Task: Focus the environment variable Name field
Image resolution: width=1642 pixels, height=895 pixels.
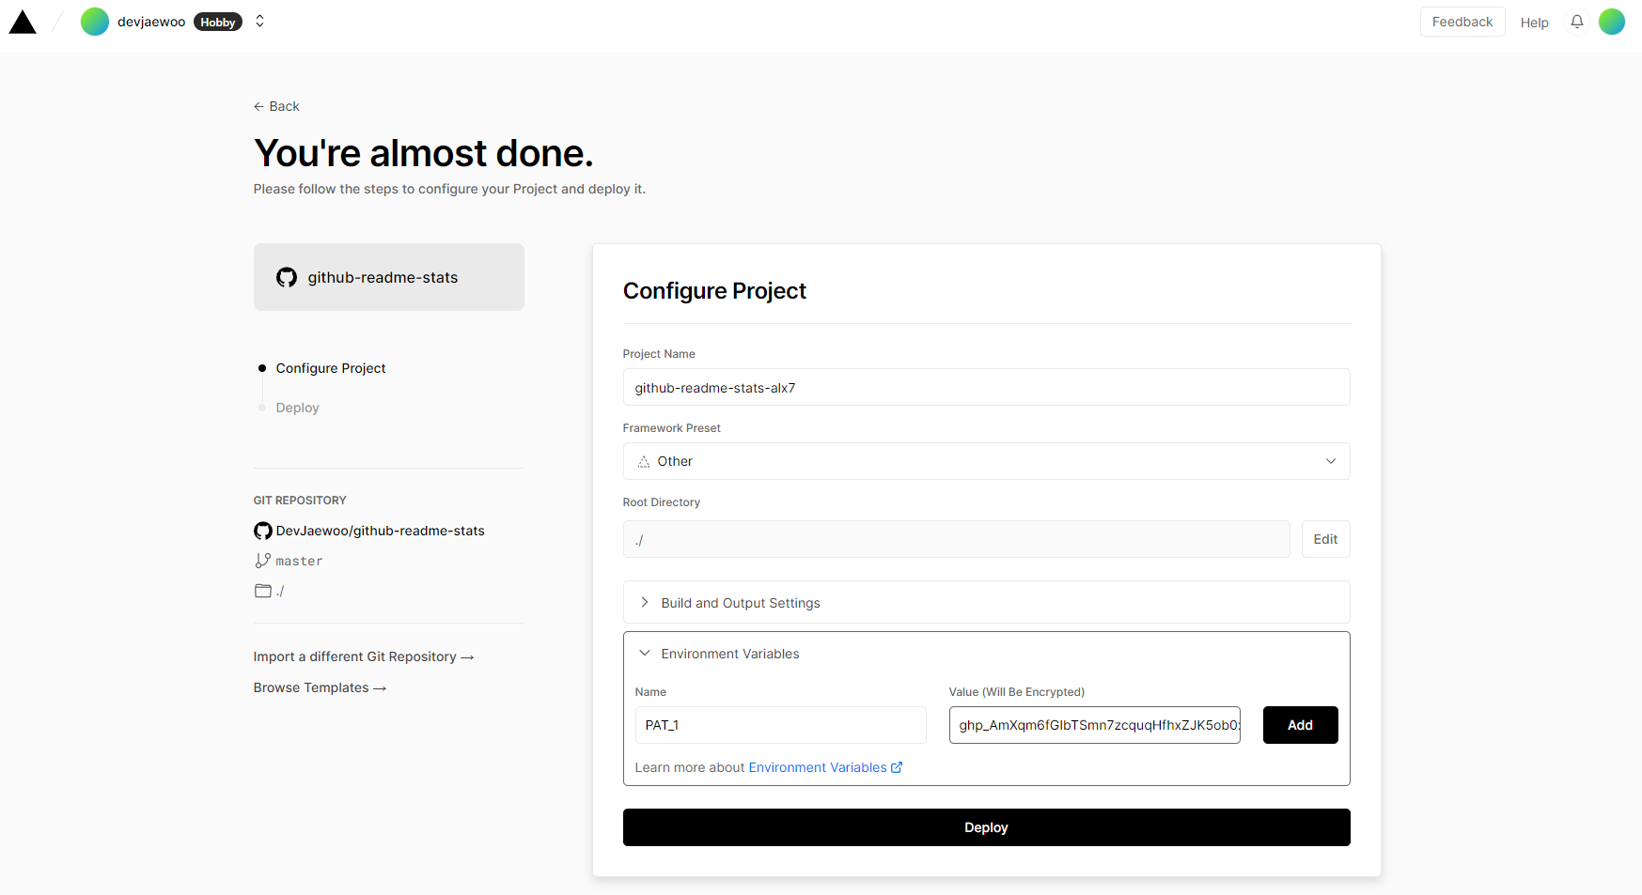Action: click(x=780, y=725)
